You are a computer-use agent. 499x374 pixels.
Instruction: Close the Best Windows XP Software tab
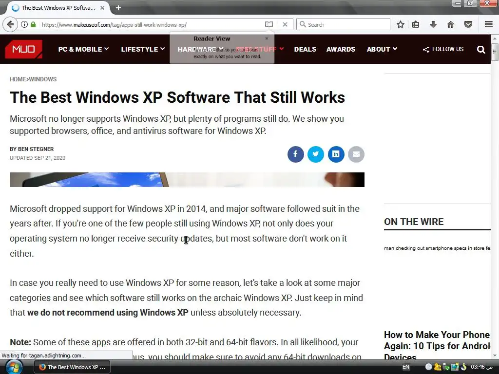pos(102,8)
